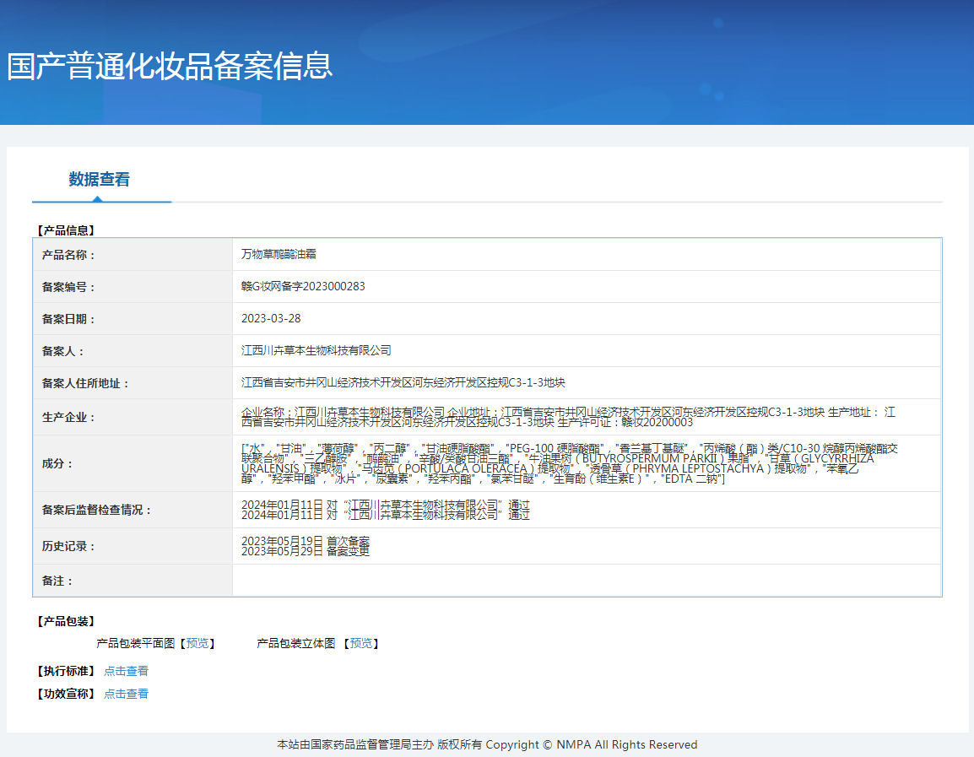Click the 国产普通化妆品备案信息 page title
This screenshot has width=974, height=757.
click(x=170, y=66)
